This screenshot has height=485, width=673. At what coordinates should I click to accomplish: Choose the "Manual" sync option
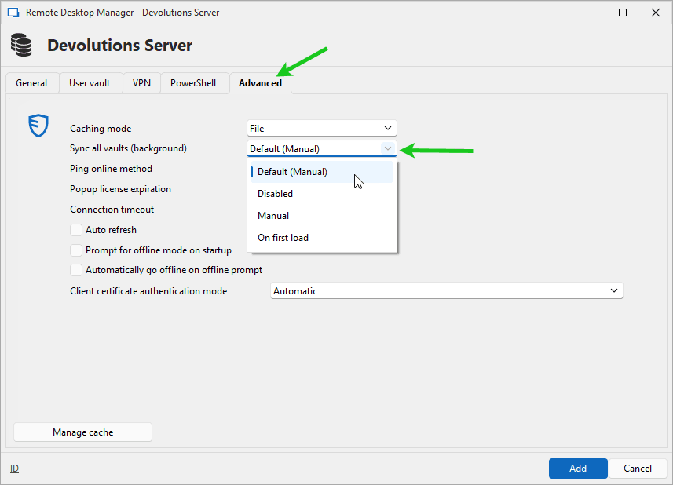[275, 215]
